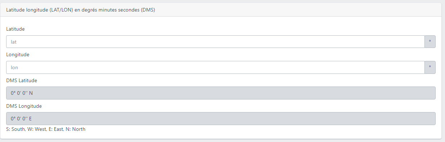Click the '0° 0' 0'' N' value
Image resolution: width=445 pixels, height=142 pixels.
click(x=22, y=93)
